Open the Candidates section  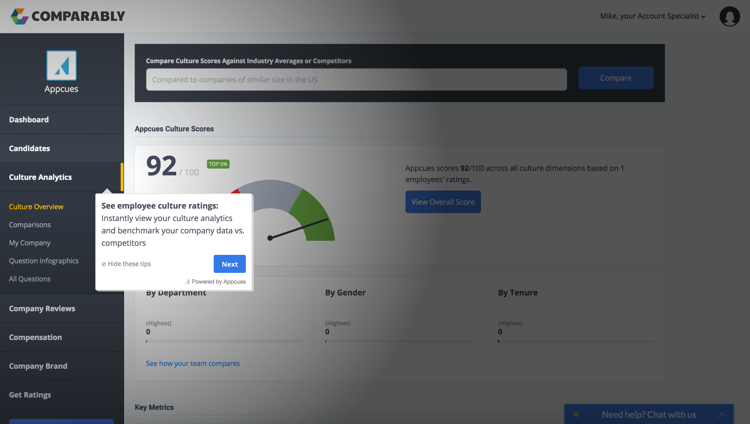[x=62, y=149]
